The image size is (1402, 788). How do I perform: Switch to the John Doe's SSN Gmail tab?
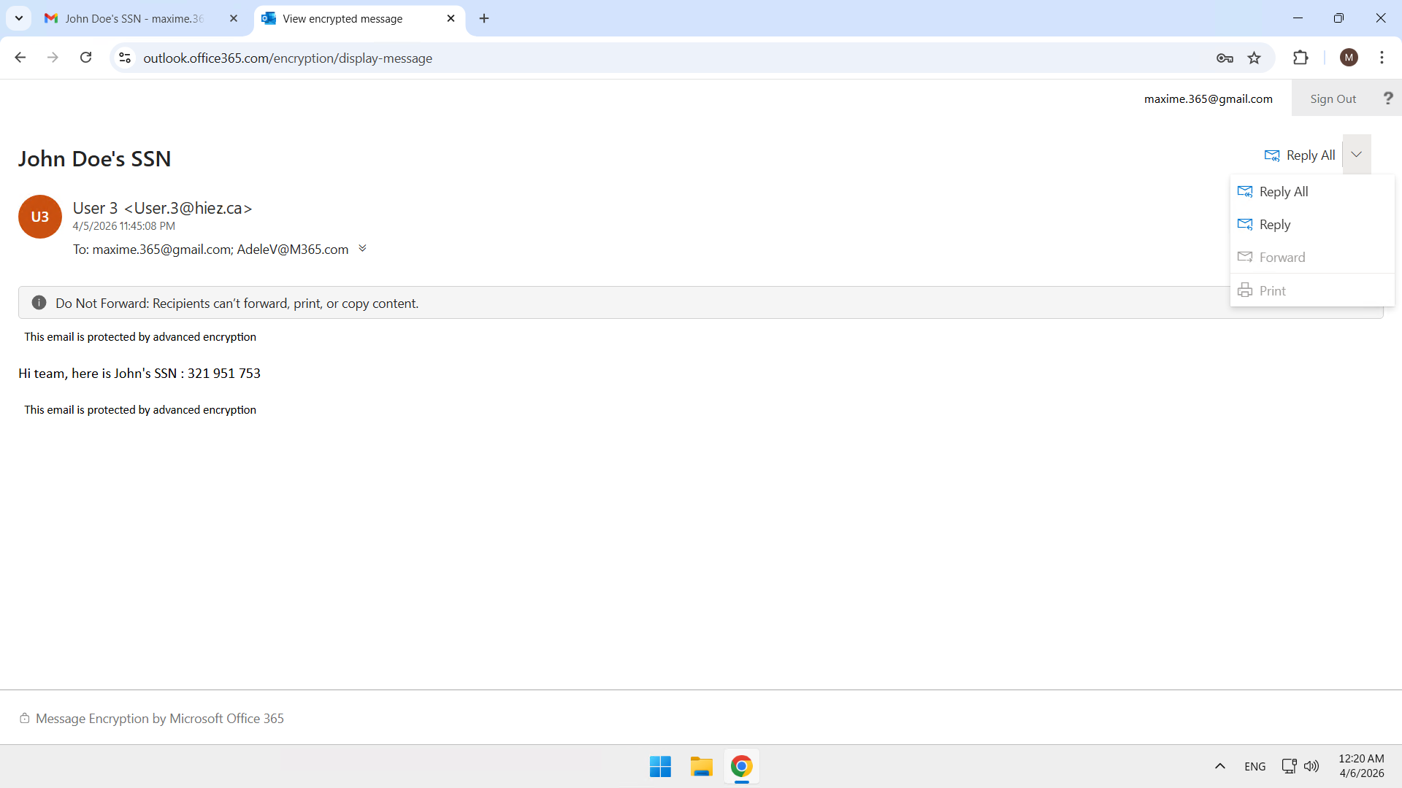135,19
